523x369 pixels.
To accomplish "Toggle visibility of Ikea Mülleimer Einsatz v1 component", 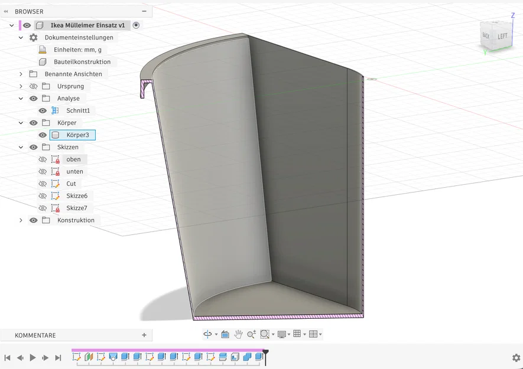I will tap(27, 25).
